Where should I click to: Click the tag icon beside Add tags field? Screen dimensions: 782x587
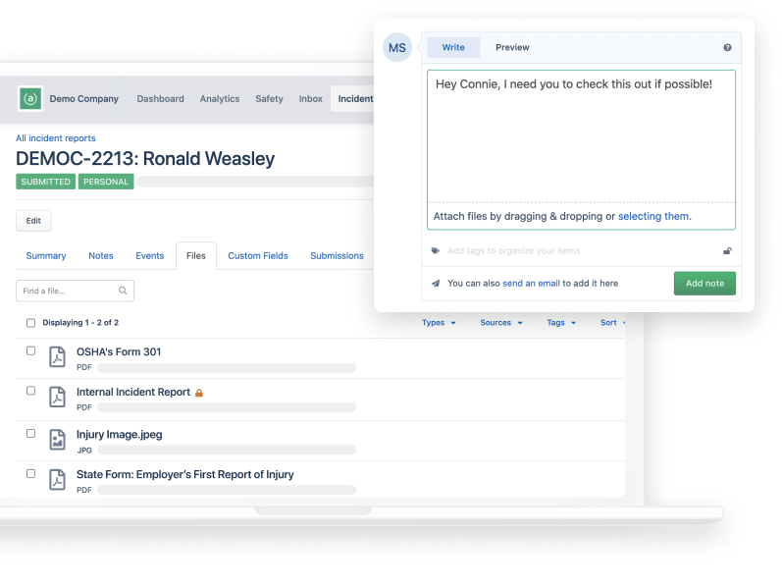(436, 250)
